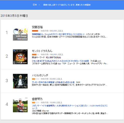Click the 検索件数: 100,000 人以上 label

pyautogui.click(x=52, y=55)
